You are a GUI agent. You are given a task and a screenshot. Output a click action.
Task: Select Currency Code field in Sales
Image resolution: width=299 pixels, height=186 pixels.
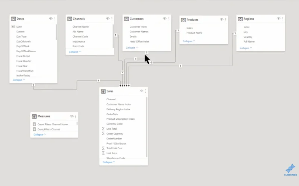[114, 124]
